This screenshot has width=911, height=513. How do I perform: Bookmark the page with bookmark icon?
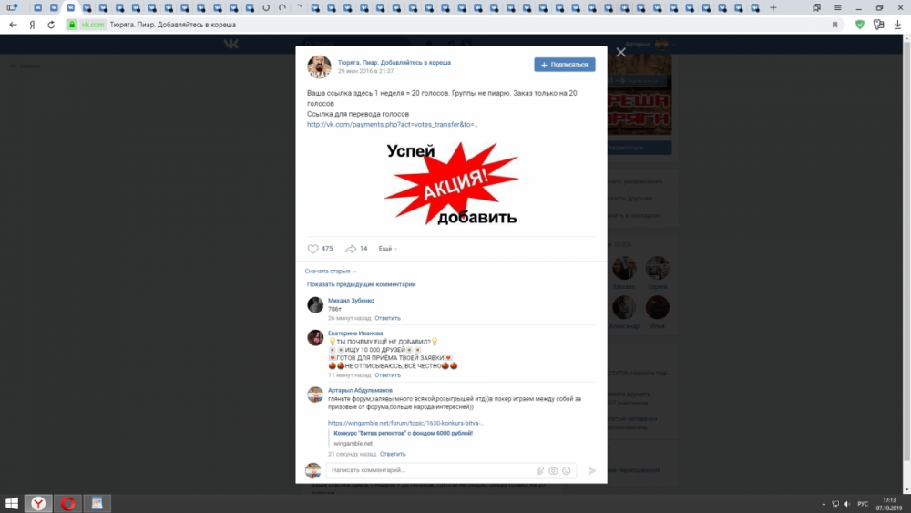(834, 25)
